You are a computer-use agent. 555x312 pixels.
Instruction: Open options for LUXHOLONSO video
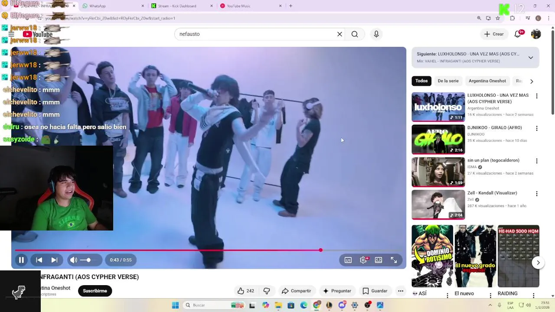(x=537, y=96)
